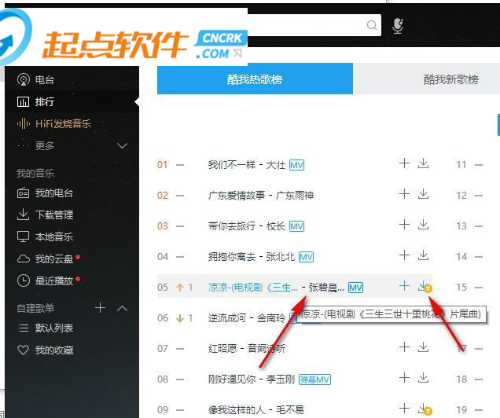Viewport: 500px width, 418px height.
Task: Open HiFi发烧音乐 in the sidebar
Action: 54,123
